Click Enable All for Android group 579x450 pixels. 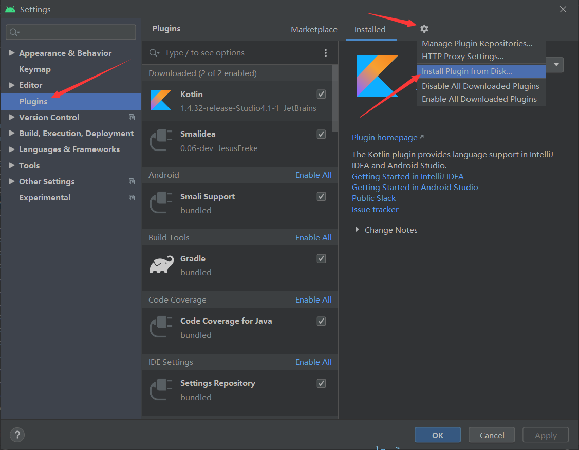pyautogui.click(x=313, y=175)
